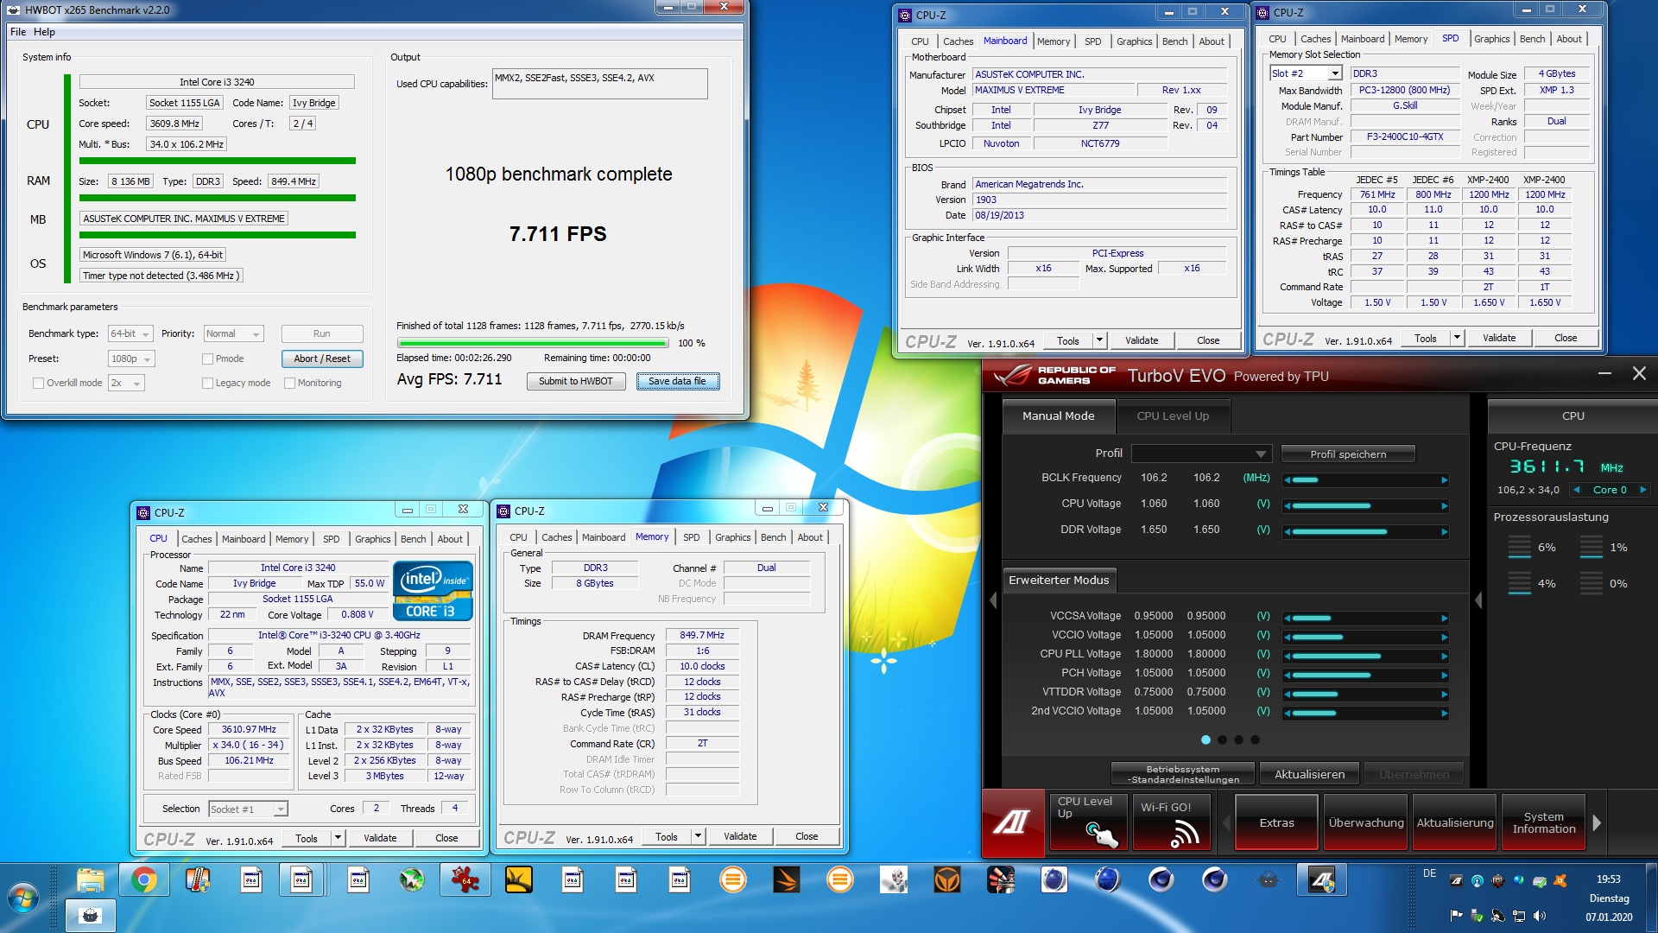Image resolution: width=1658 pixels, height=933 pixels.
Task: Click the orange hexagon benchmark taskbar icon
Action: tap(947, 880)
